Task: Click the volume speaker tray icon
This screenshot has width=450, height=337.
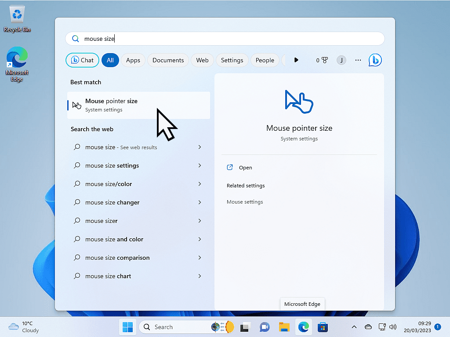Action: click(393, 327)
